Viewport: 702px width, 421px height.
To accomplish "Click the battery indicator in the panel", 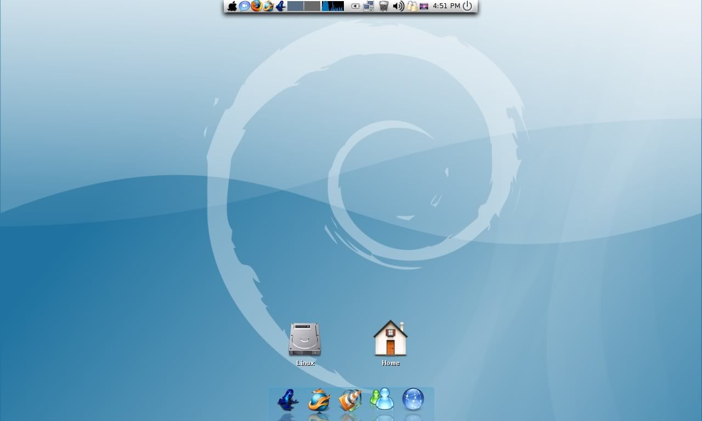I will 355,6.
